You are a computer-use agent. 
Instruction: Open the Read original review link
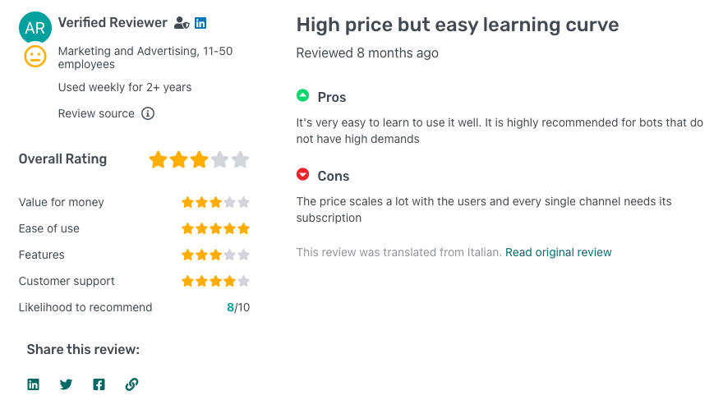(559, 252)
